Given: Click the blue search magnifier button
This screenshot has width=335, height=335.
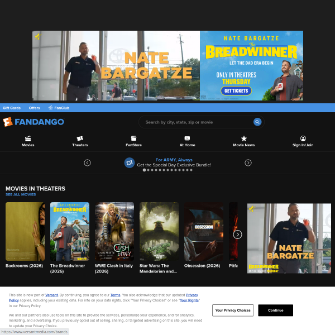Looking at the screenshot, I should [257, 122].
